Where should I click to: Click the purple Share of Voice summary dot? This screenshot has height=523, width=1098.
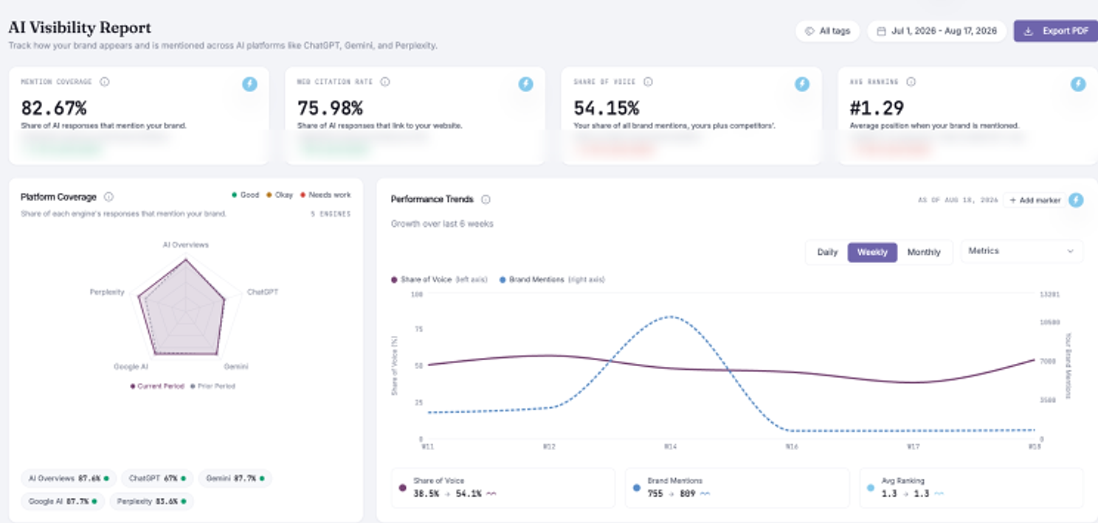click(402, 488)
